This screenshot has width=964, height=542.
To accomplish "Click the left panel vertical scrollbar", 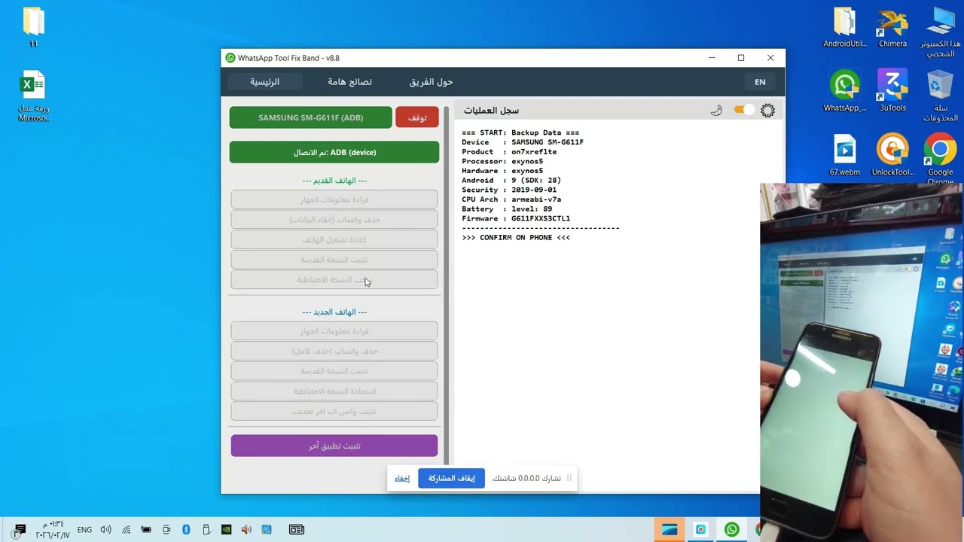I will pos(446,285).
